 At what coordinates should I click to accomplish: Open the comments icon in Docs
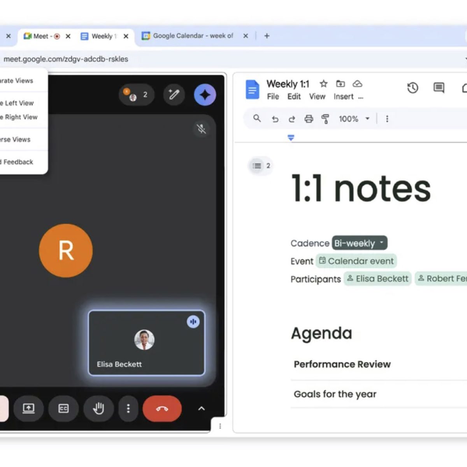point(439,88)
